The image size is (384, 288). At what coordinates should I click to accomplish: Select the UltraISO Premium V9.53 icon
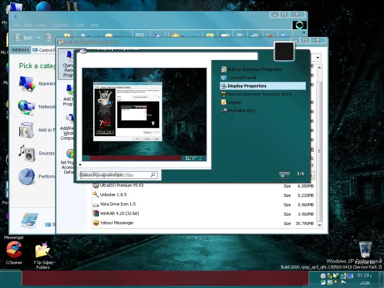tap(96, 185)
